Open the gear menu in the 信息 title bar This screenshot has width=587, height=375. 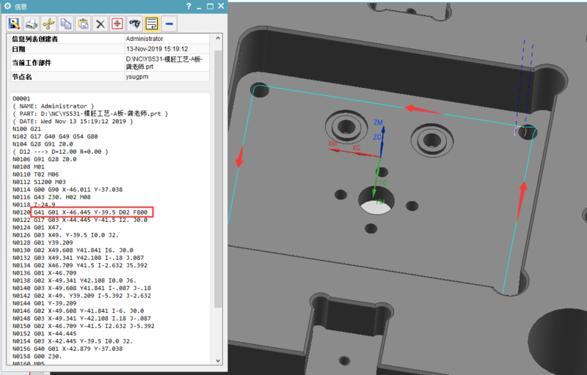7,7
